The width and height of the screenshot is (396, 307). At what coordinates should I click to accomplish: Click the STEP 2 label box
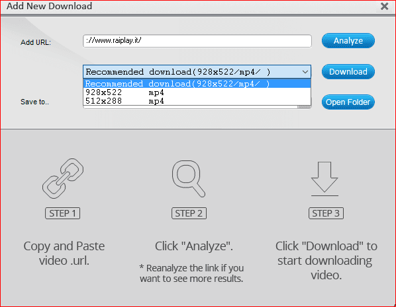(189, 213)
